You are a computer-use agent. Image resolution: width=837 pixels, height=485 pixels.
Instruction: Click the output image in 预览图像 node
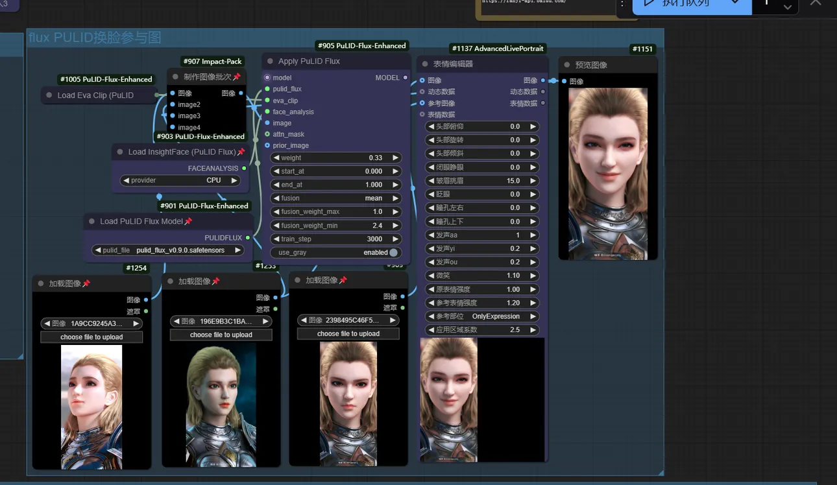pyautogui.click(x=608, y=174)
